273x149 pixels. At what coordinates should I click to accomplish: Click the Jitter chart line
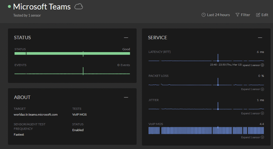[206, 109]
